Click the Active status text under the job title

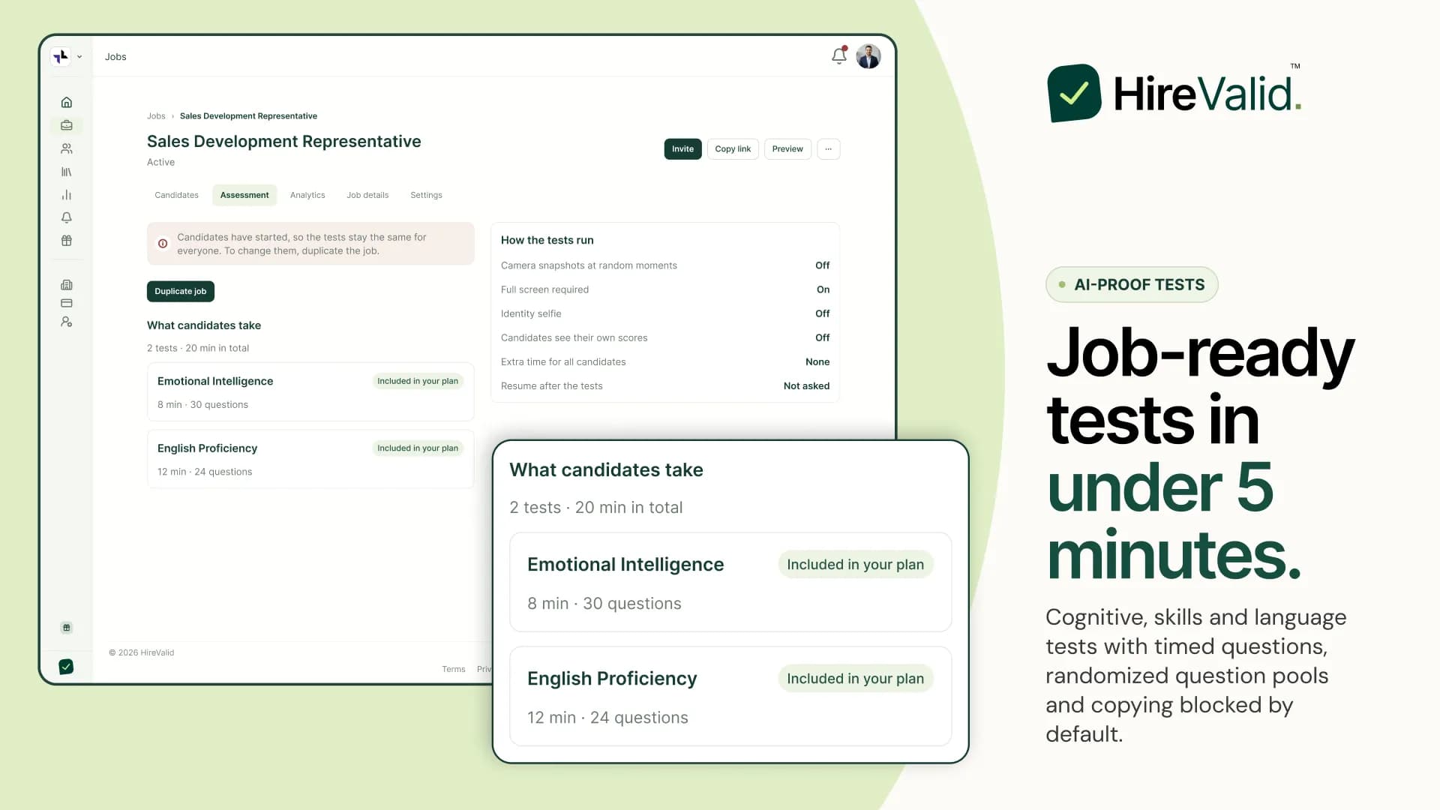pos(160,163)
